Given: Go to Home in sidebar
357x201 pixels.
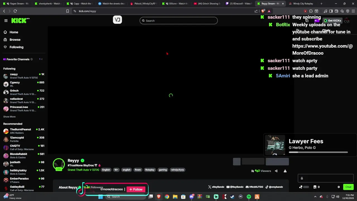Looking at the screenshot, I should click(x=11, y=32).
